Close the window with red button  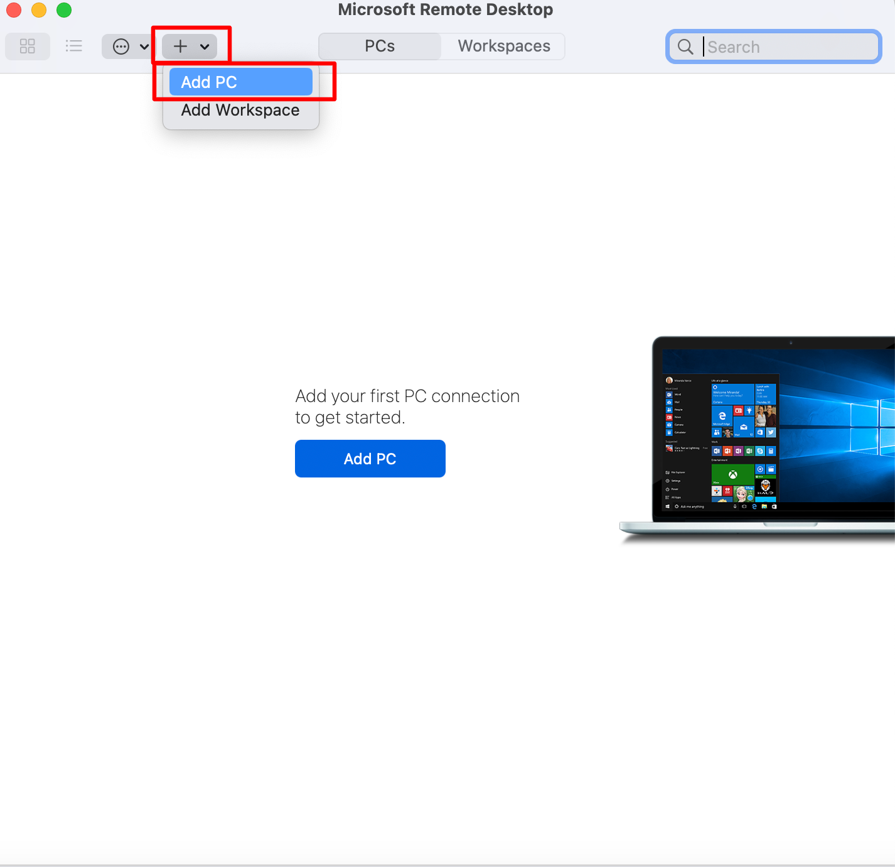[13, 9]
